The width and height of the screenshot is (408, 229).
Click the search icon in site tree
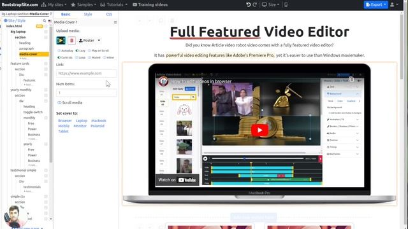pos(45,20)
